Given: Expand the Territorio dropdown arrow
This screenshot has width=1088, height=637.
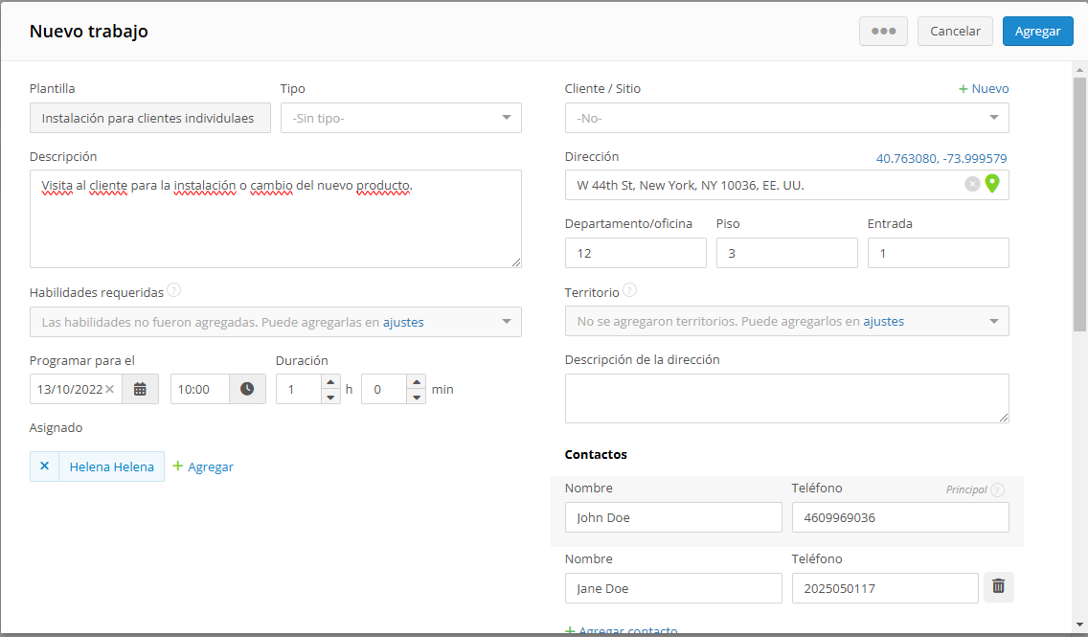Looking at the screenshot, I should tap(993, 321).
